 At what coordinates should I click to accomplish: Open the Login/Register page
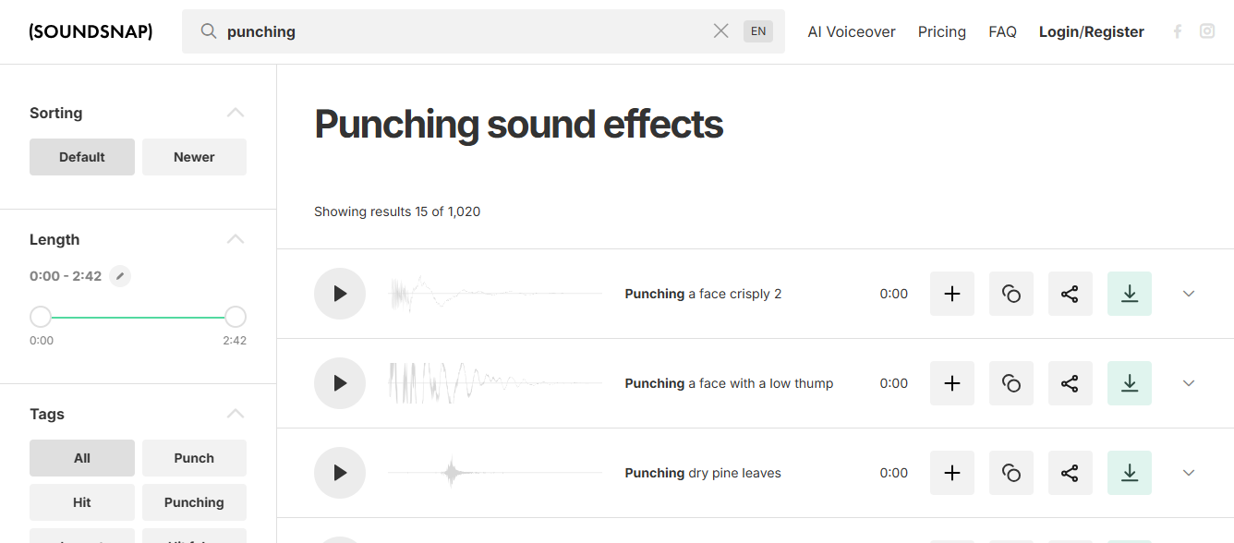(1091, 30)
